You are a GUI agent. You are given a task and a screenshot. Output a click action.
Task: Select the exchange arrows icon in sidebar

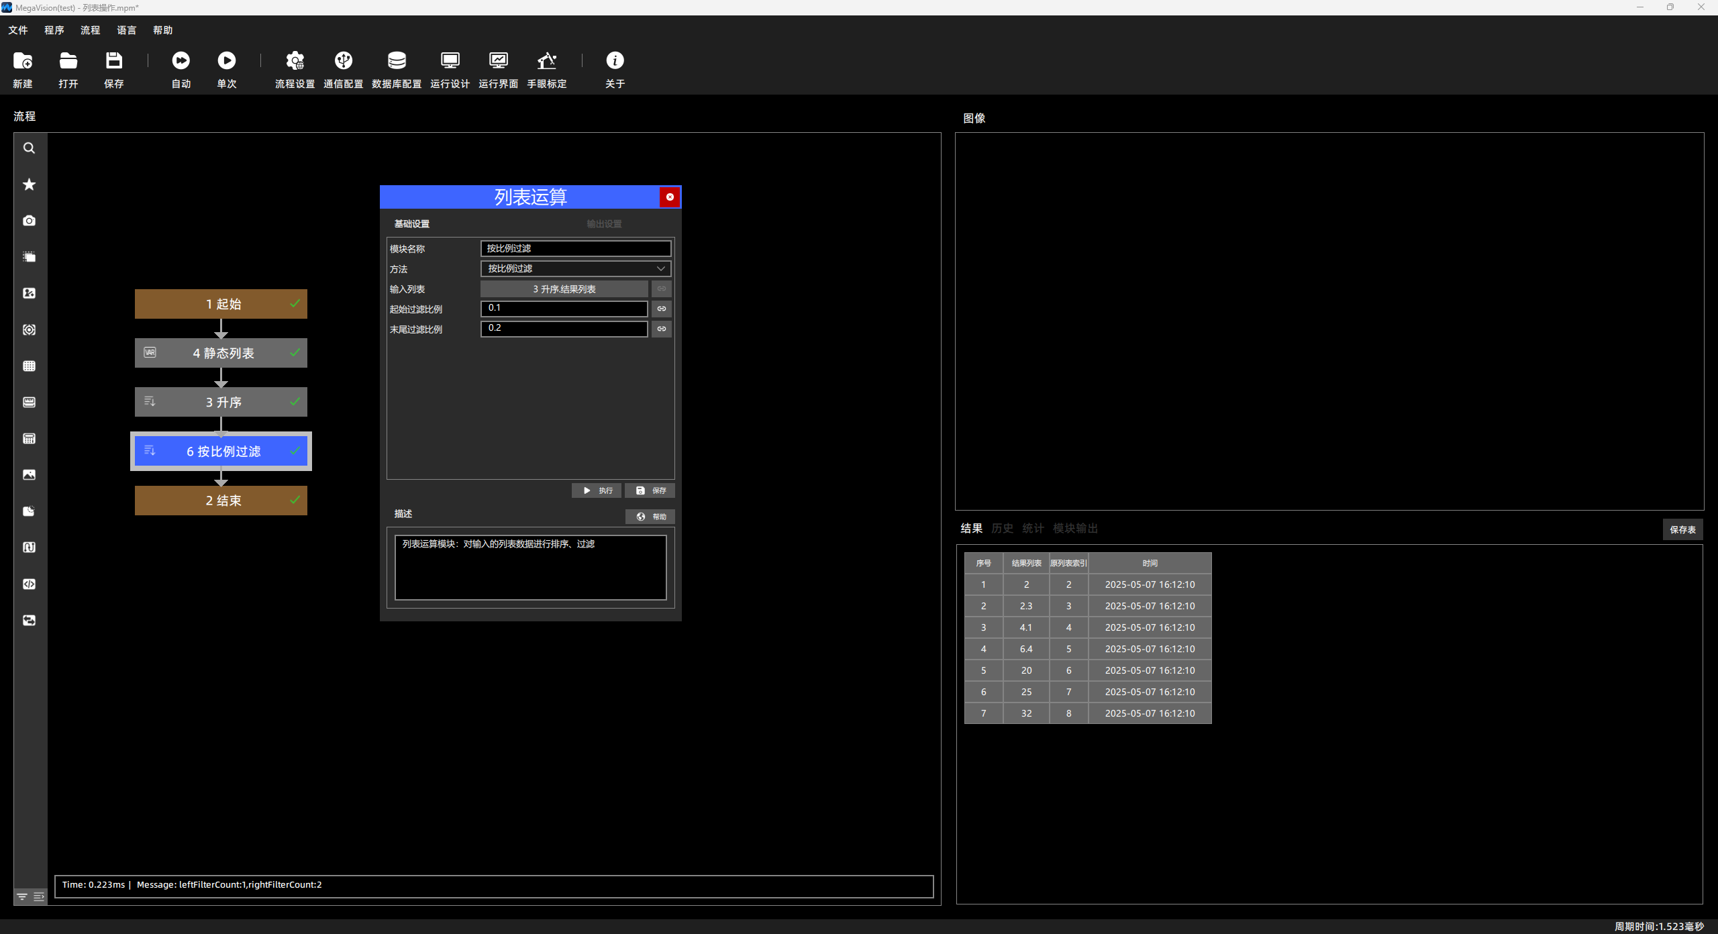tap(29, 620)
